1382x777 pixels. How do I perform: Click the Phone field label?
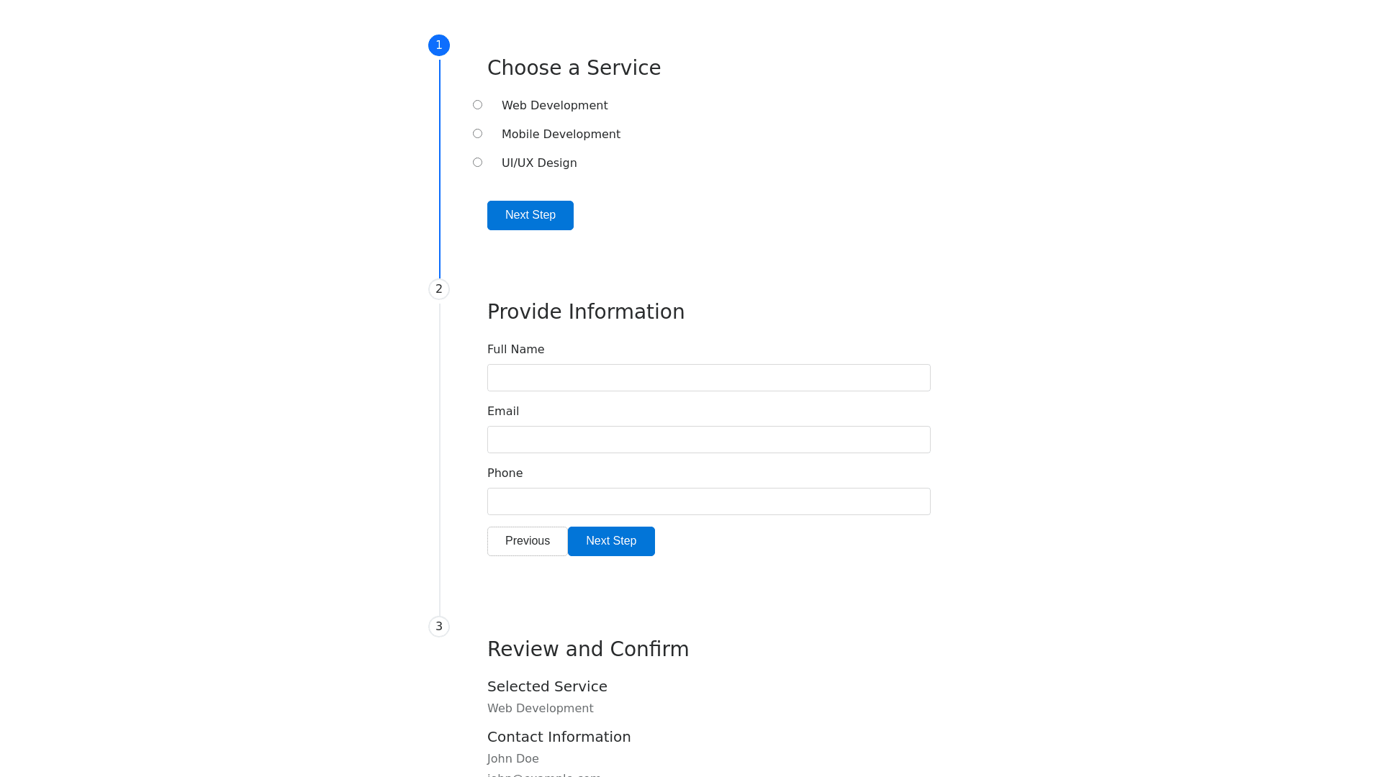coord(505,473)
